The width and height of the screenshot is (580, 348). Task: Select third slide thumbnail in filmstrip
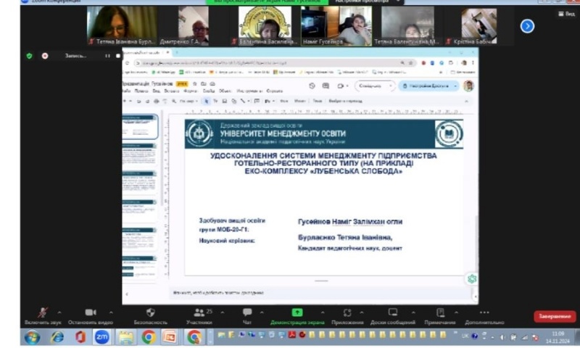[140, 182]
